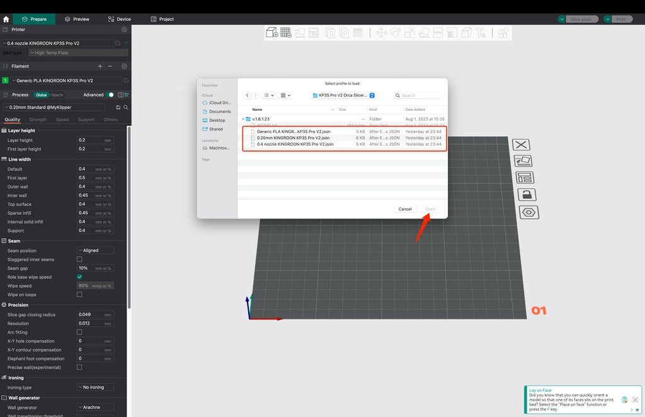Image resolution: width=645 pixels, height=417 pixels.
Task: Click the green filament 1 color swatch
Action: click(x=6, y=81)
